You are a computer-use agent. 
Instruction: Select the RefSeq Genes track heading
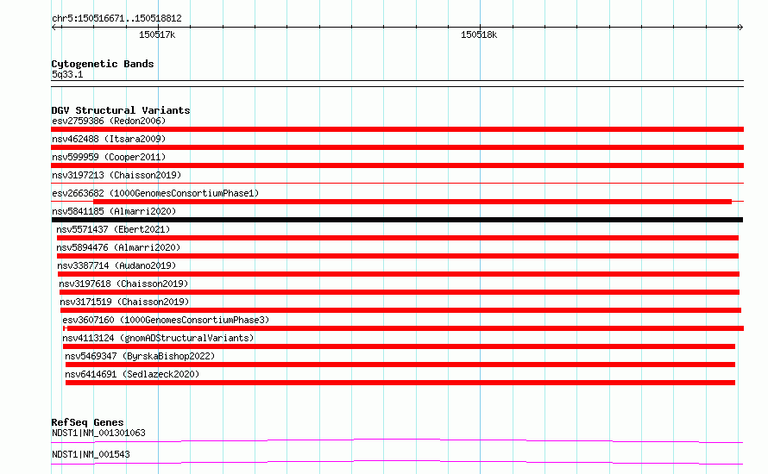87,422
